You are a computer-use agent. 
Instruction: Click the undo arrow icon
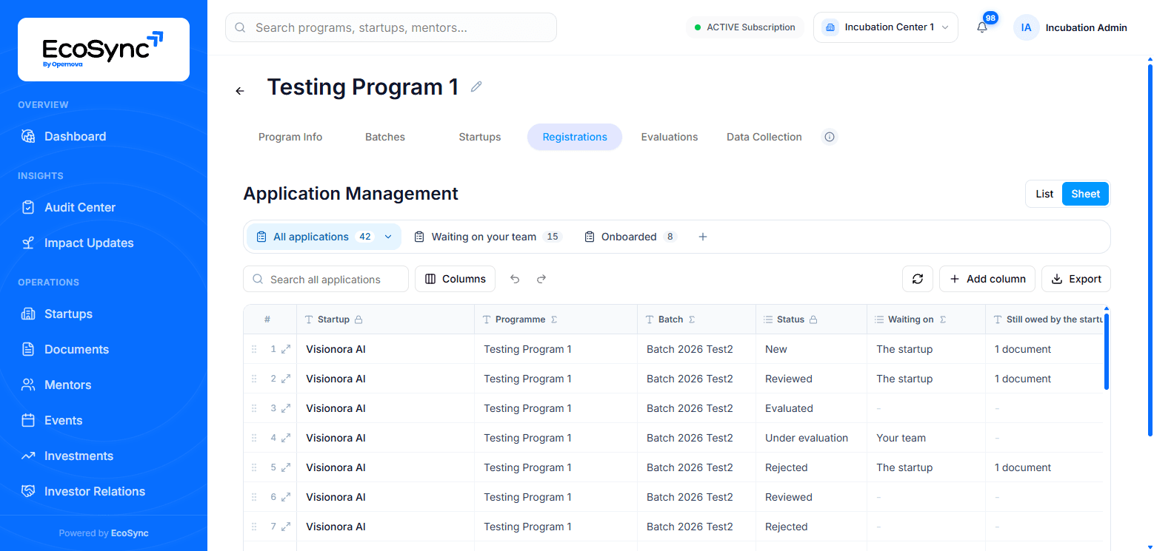tap(515, 279)
